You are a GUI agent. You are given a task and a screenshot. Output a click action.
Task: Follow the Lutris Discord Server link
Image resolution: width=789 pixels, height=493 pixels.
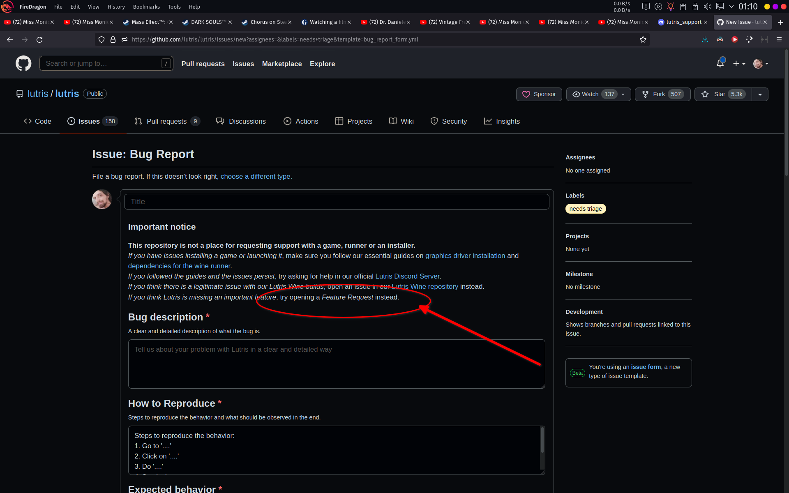[407, 276]
